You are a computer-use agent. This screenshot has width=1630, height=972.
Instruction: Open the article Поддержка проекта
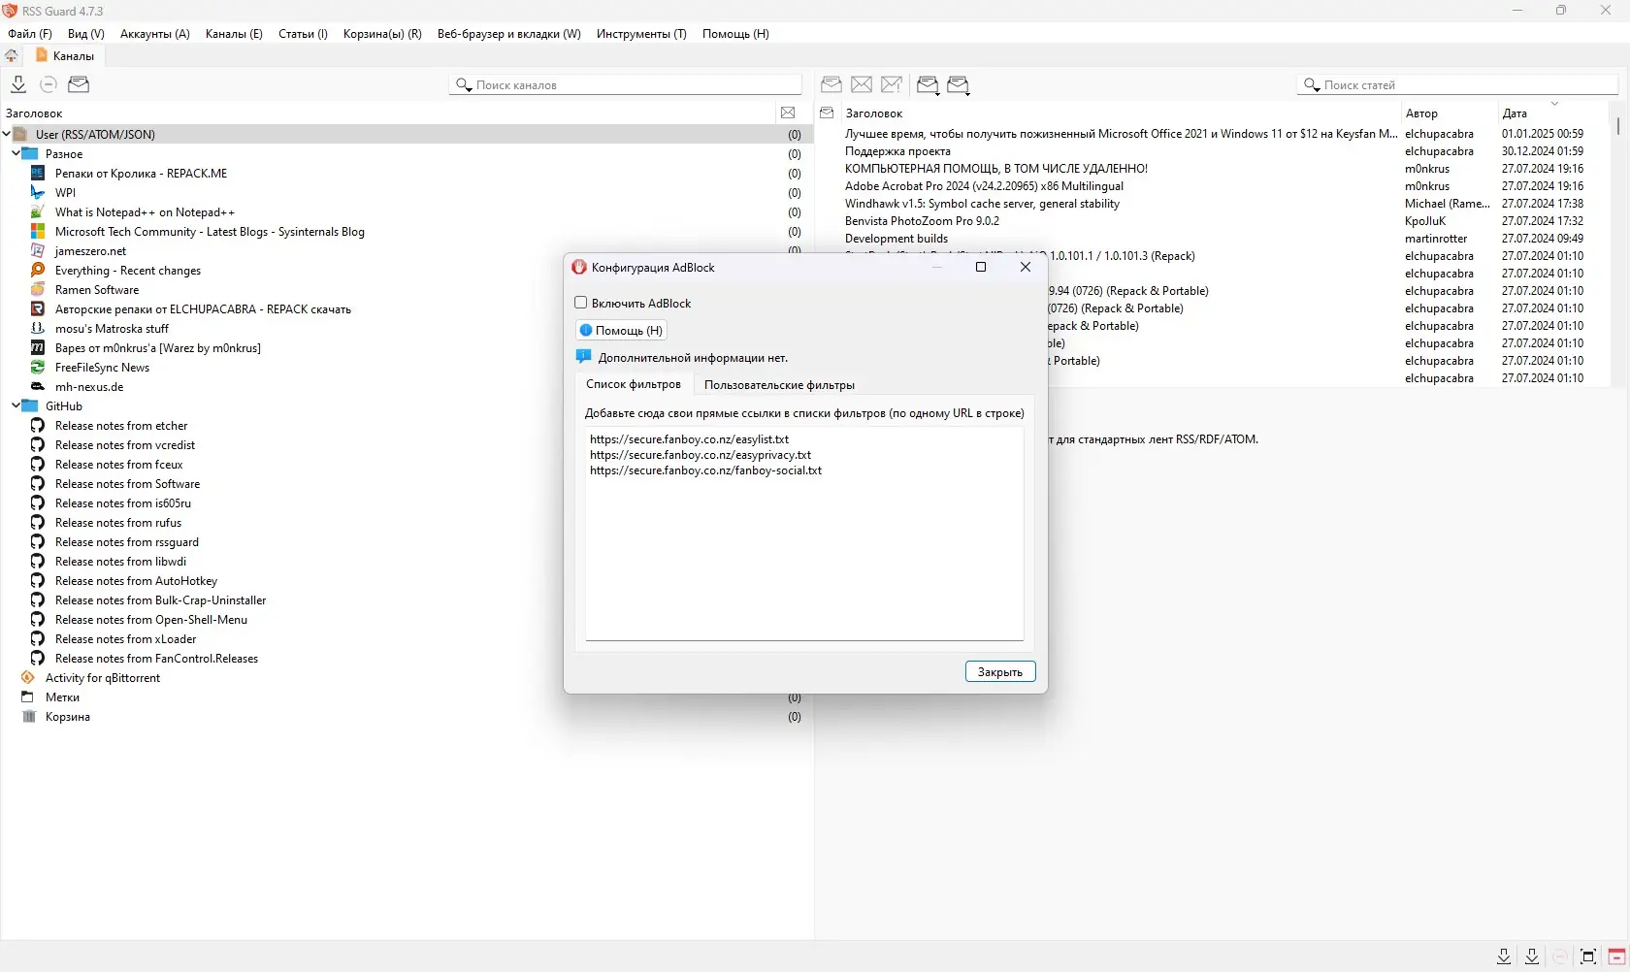pos(897,151)
